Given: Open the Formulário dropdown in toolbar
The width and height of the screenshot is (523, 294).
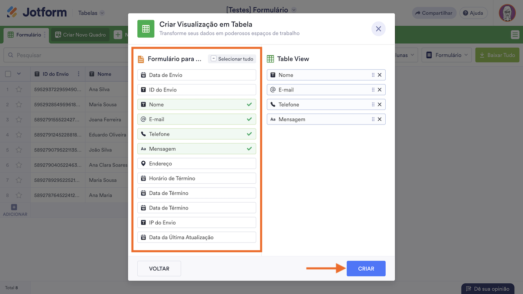Looking at the screenshot, I should coord(447,55).
